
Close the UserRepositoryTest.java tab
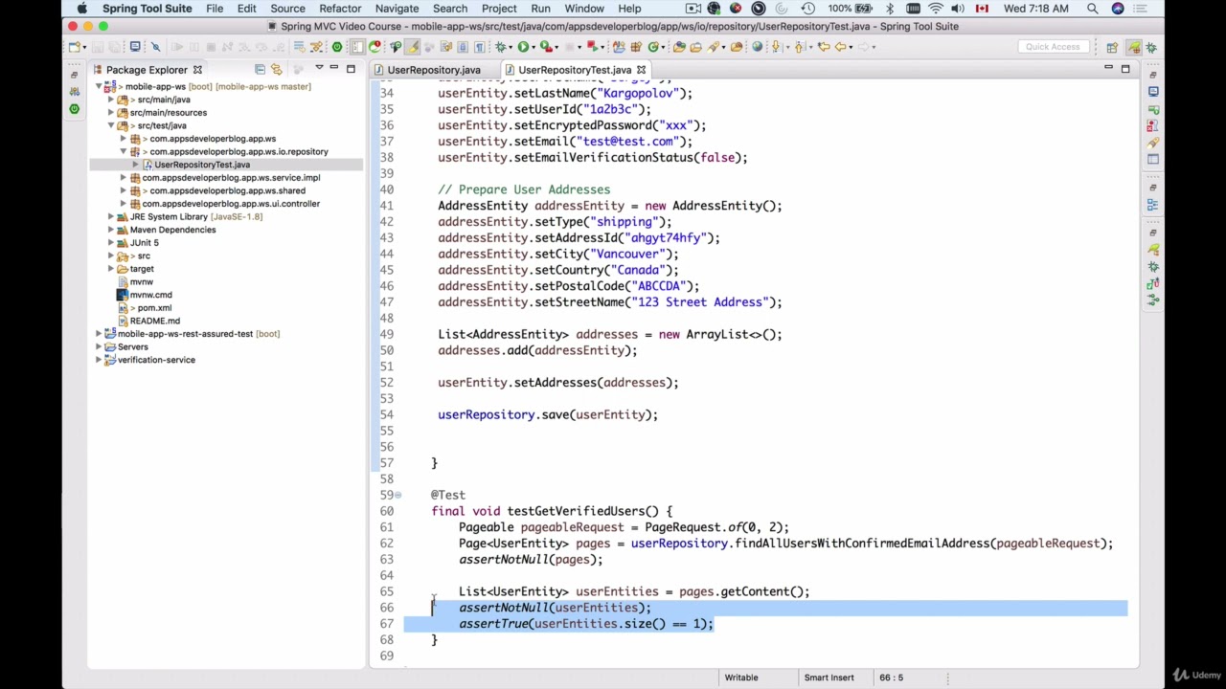point(641,69)
